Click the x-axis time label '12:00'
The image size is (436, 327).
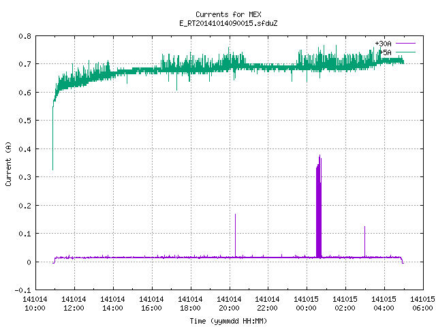[x=74, y=308]
